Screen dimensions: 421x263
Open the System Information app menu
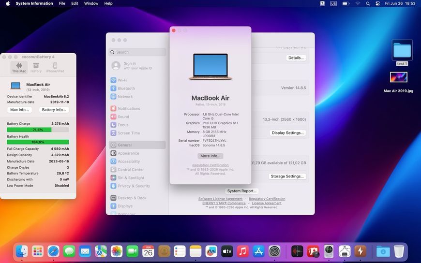(34, 3)
